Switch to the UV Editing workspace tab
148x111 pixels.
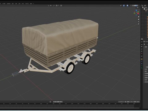point(4,4)
